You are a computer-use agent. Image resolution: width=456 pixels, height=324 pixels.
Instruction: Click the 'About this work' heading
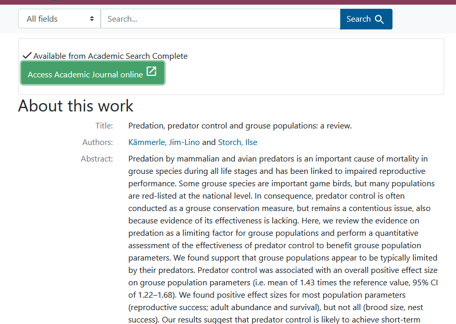75,106
